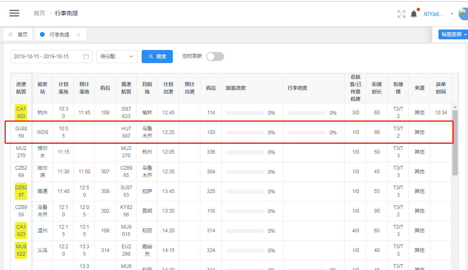Click origin station WDS cell
468x270 pixels.
(42, 132)
